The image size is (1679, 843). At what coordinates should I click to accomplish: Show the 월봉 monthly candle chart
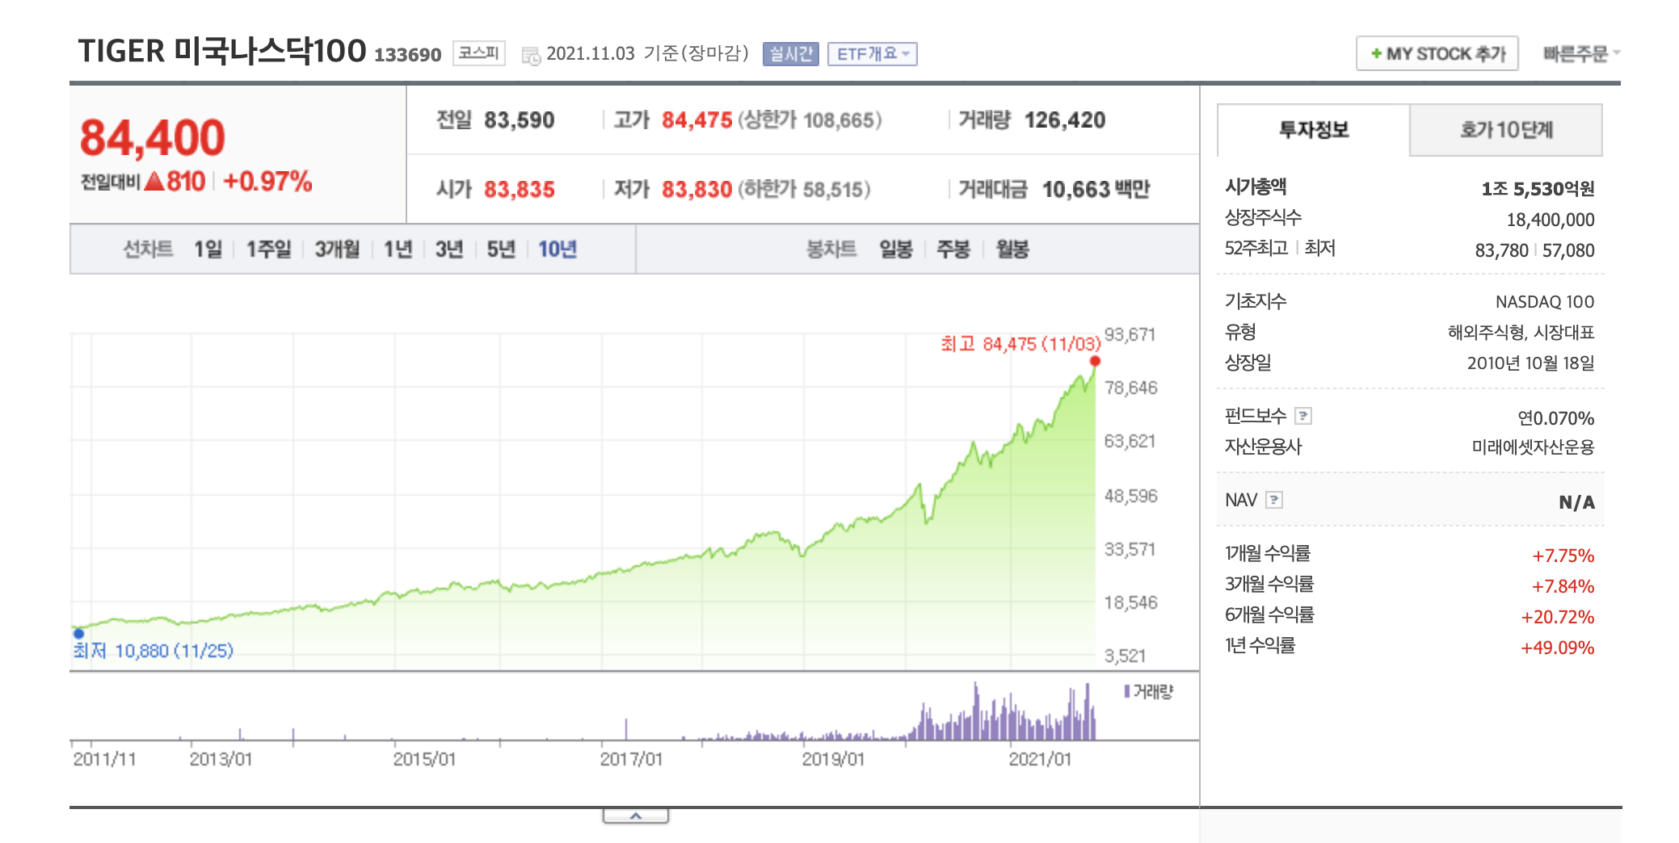(1012, 250)
